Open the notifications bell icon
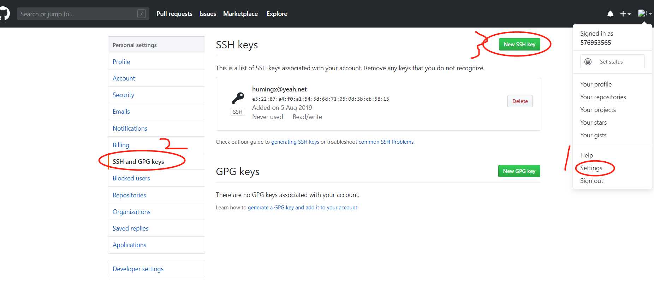 [x=610, y=14]
